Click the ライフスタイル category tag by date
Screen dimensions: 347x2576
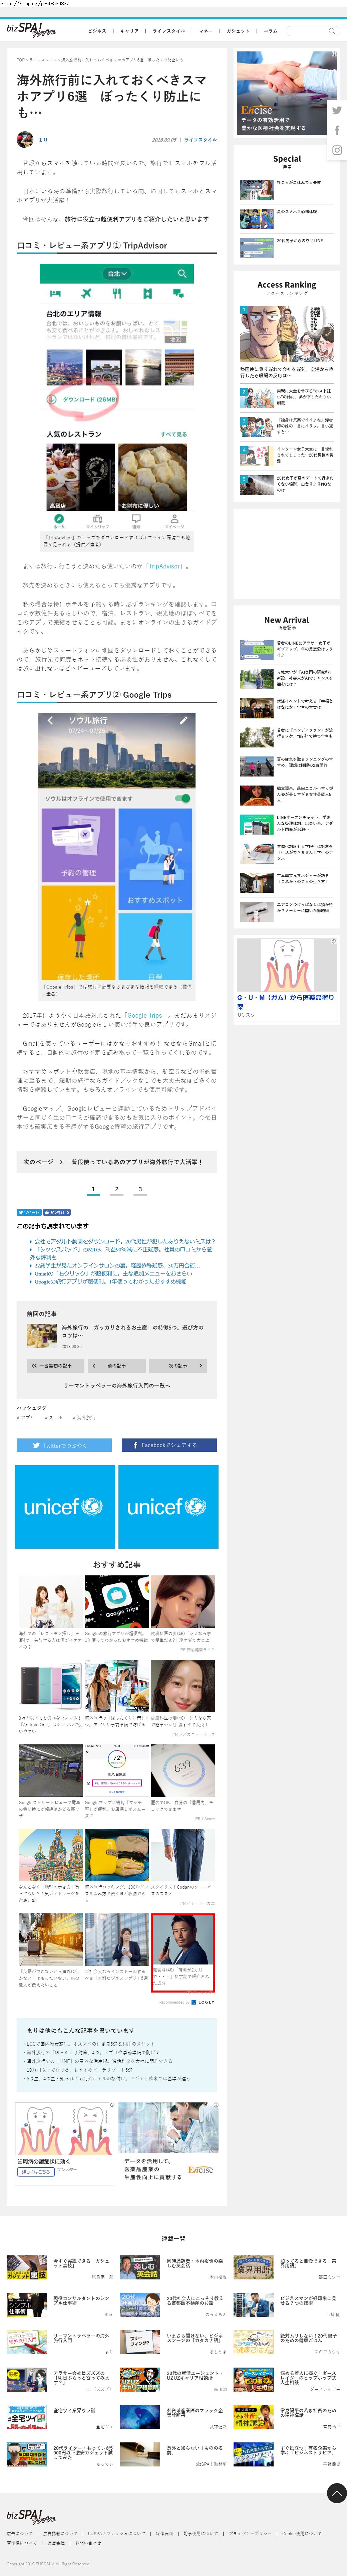pos(200,140)
